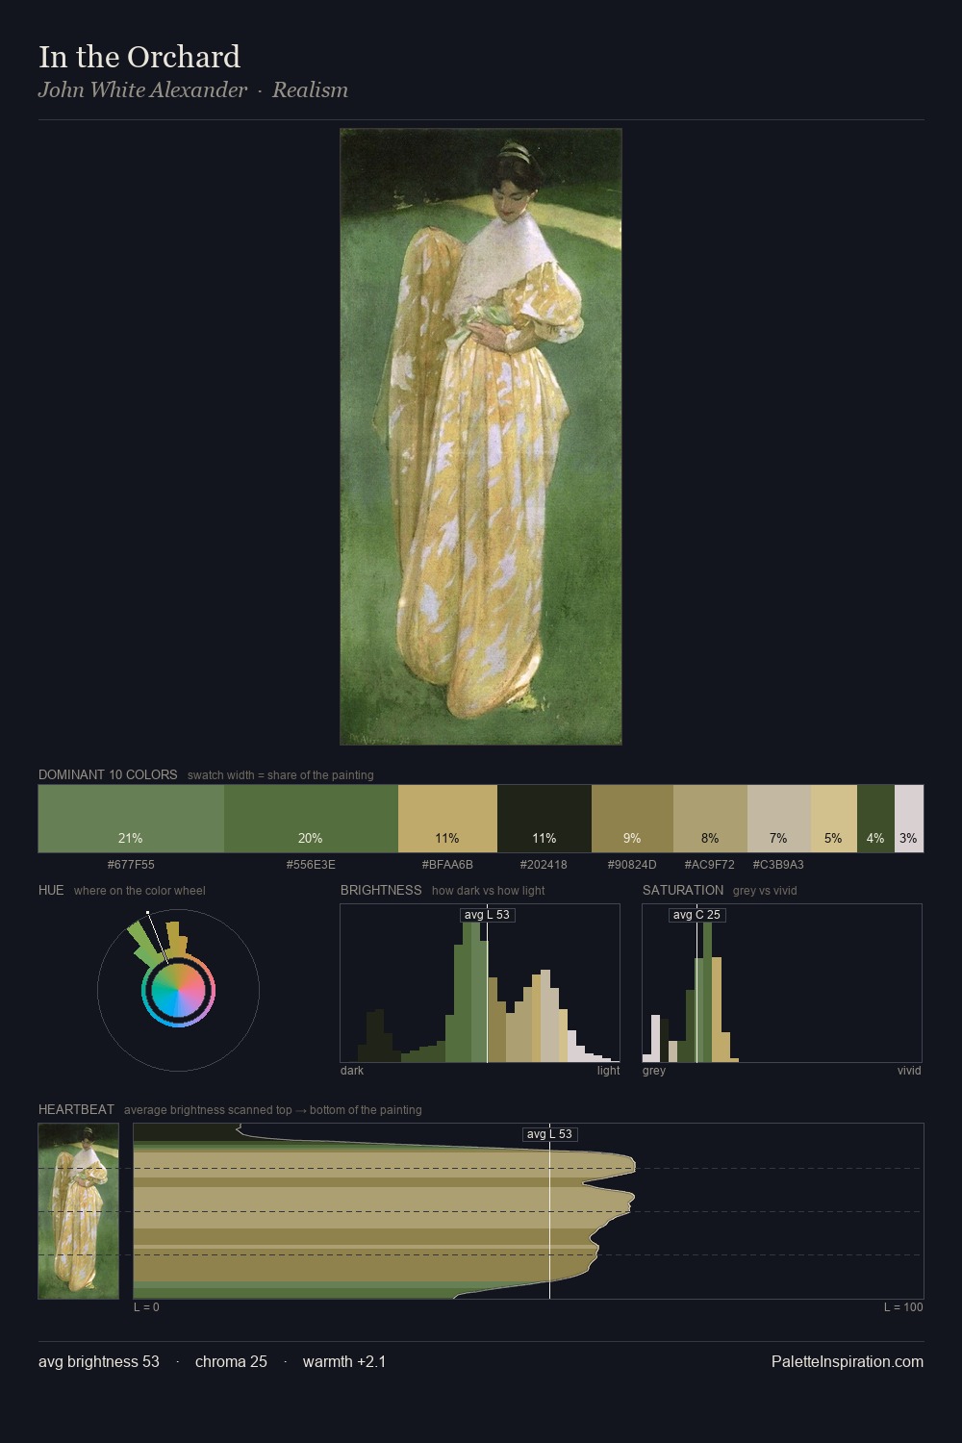Click the 21% swatch #677F55
The width and height of the screenshot is (962, 1443).
131,819
